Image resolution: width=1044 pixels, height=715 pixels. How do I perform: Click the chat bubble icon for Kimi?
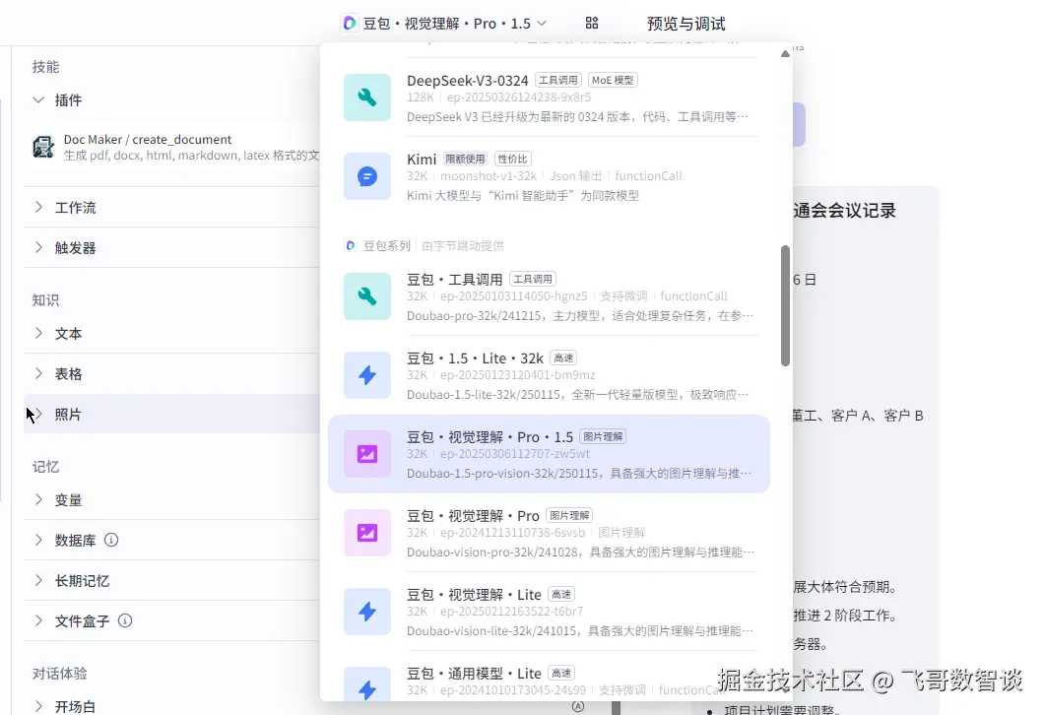[x=366, y=176]
